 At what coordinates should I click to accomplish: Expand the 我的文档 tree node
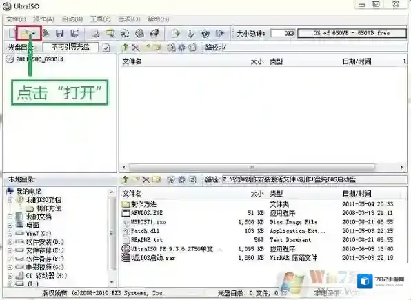click(10, 217)
